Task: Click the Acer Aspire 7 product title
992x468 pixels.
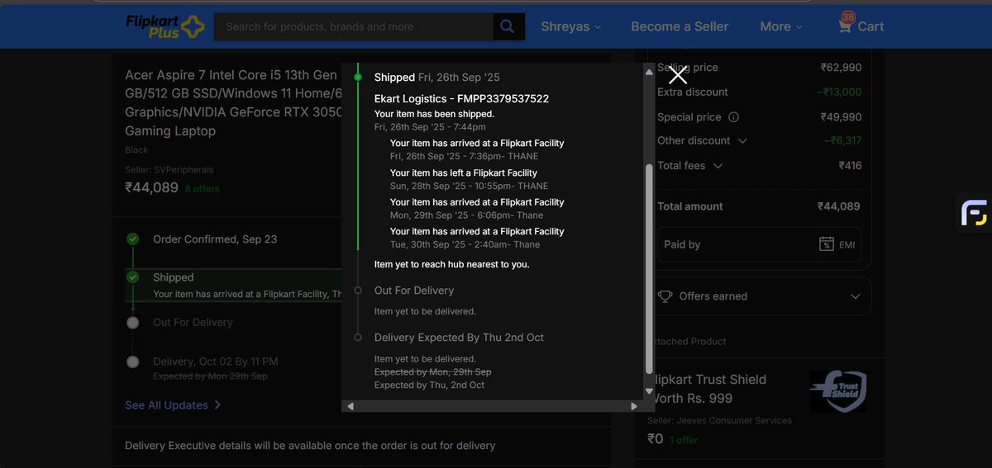Action: point(233,103)
